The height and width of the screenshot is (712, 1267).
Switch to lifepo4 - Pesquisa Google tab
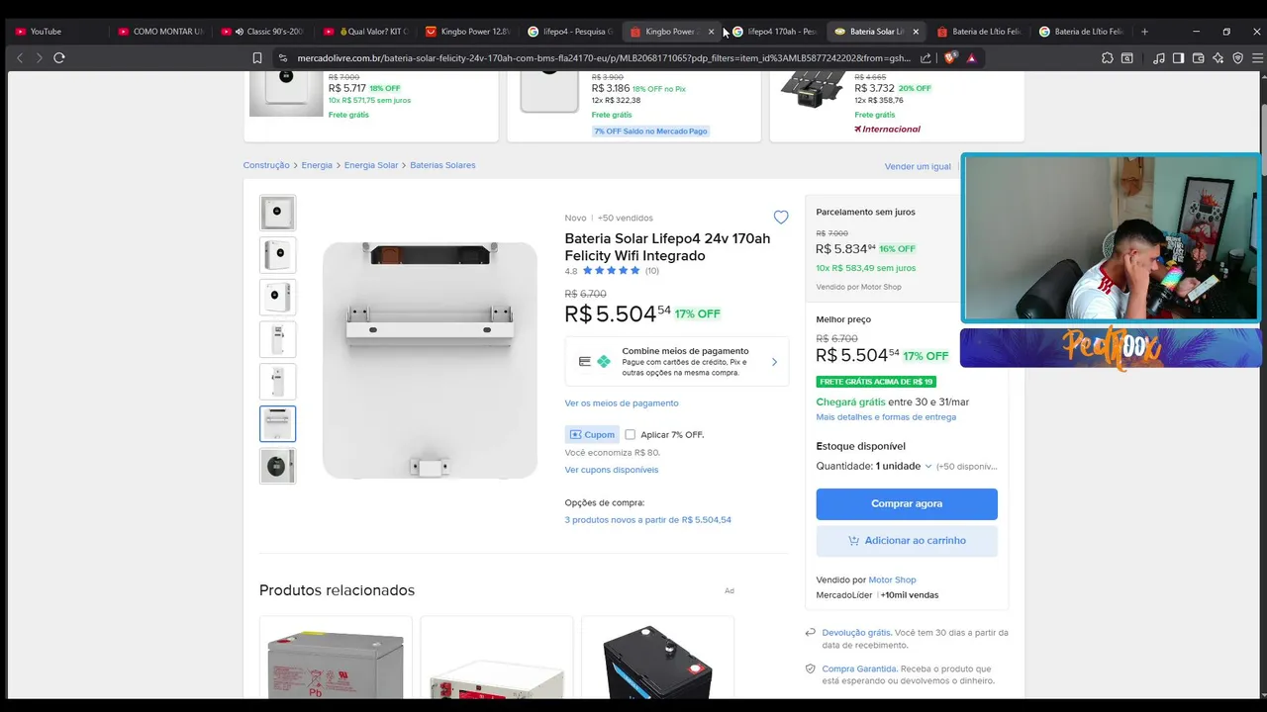click(571, 32)
